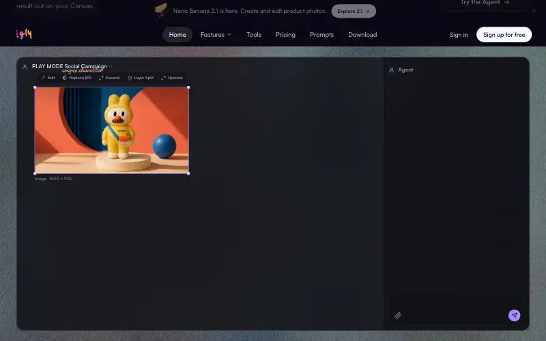Dismiss the Nano Banana announcement banner
Viewport: 546px width, 341px height.
534,11
